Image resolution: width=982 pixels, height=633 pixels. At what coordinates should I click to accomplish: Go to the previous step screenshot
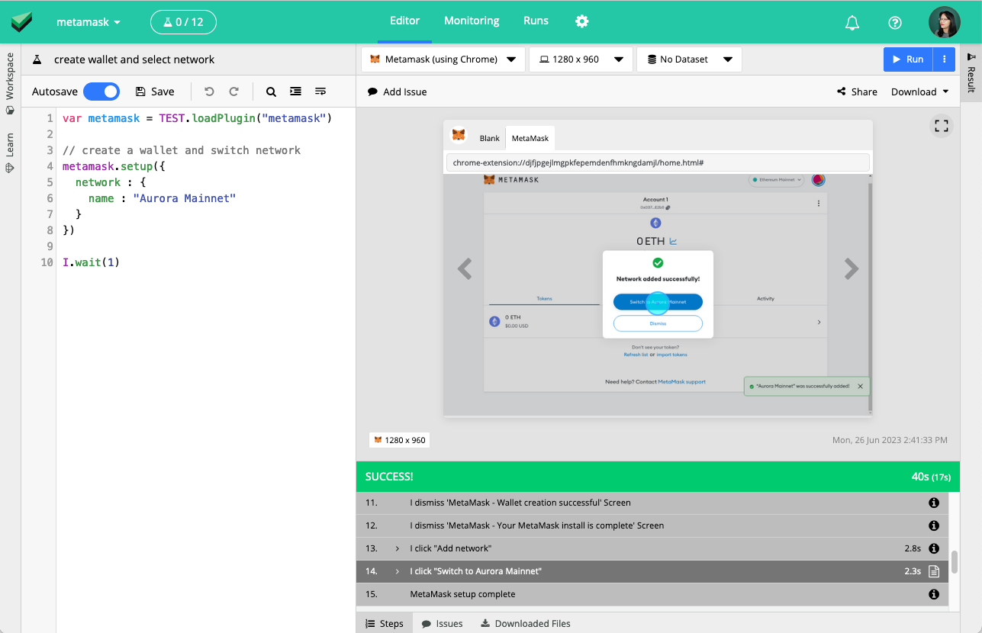(x=465, y=268)
